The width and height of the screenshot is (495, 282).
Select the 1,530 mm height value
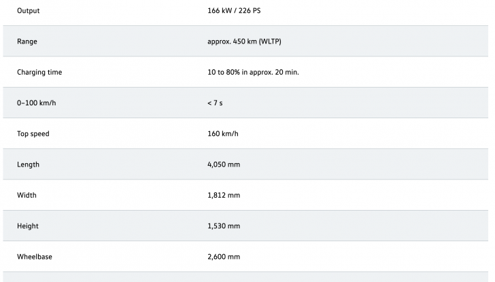click(224, 226)
